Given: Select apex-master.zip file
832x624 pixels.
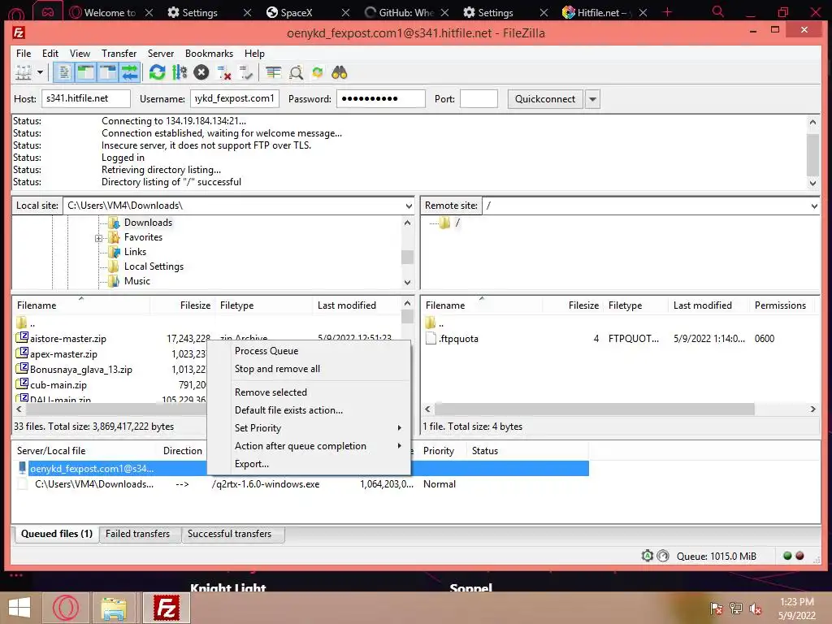Looking at the screenshot, I should (63, 354).
